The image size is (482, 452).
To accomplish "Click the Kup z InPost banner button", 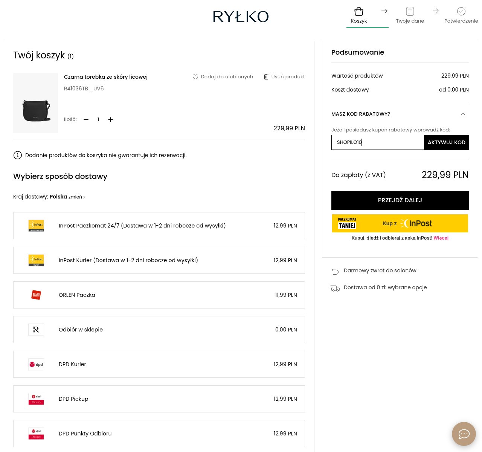I will click(x=400, y=223).
